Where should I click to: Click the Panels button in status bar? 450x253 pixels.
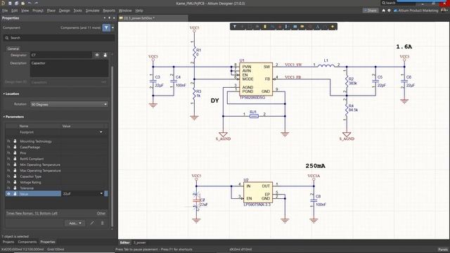[443, 249]
